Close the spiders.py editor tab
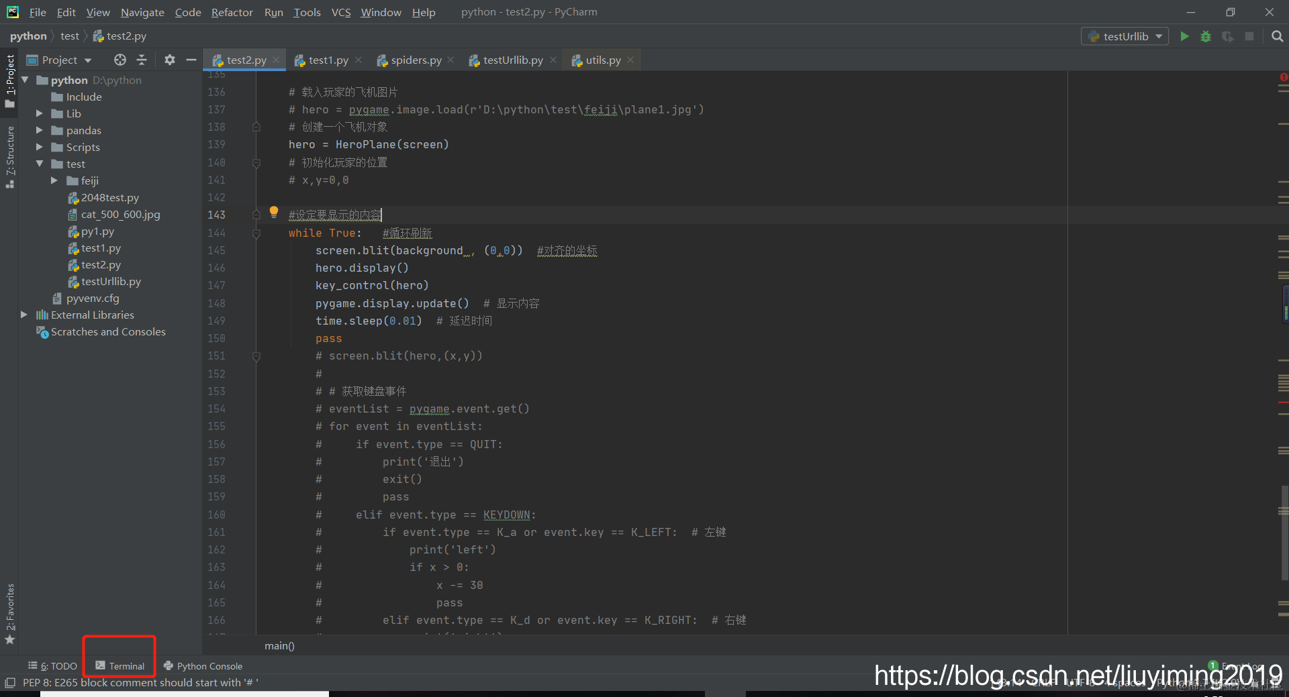This screenshot has width=1289, height=697. [x=450, y=60]
